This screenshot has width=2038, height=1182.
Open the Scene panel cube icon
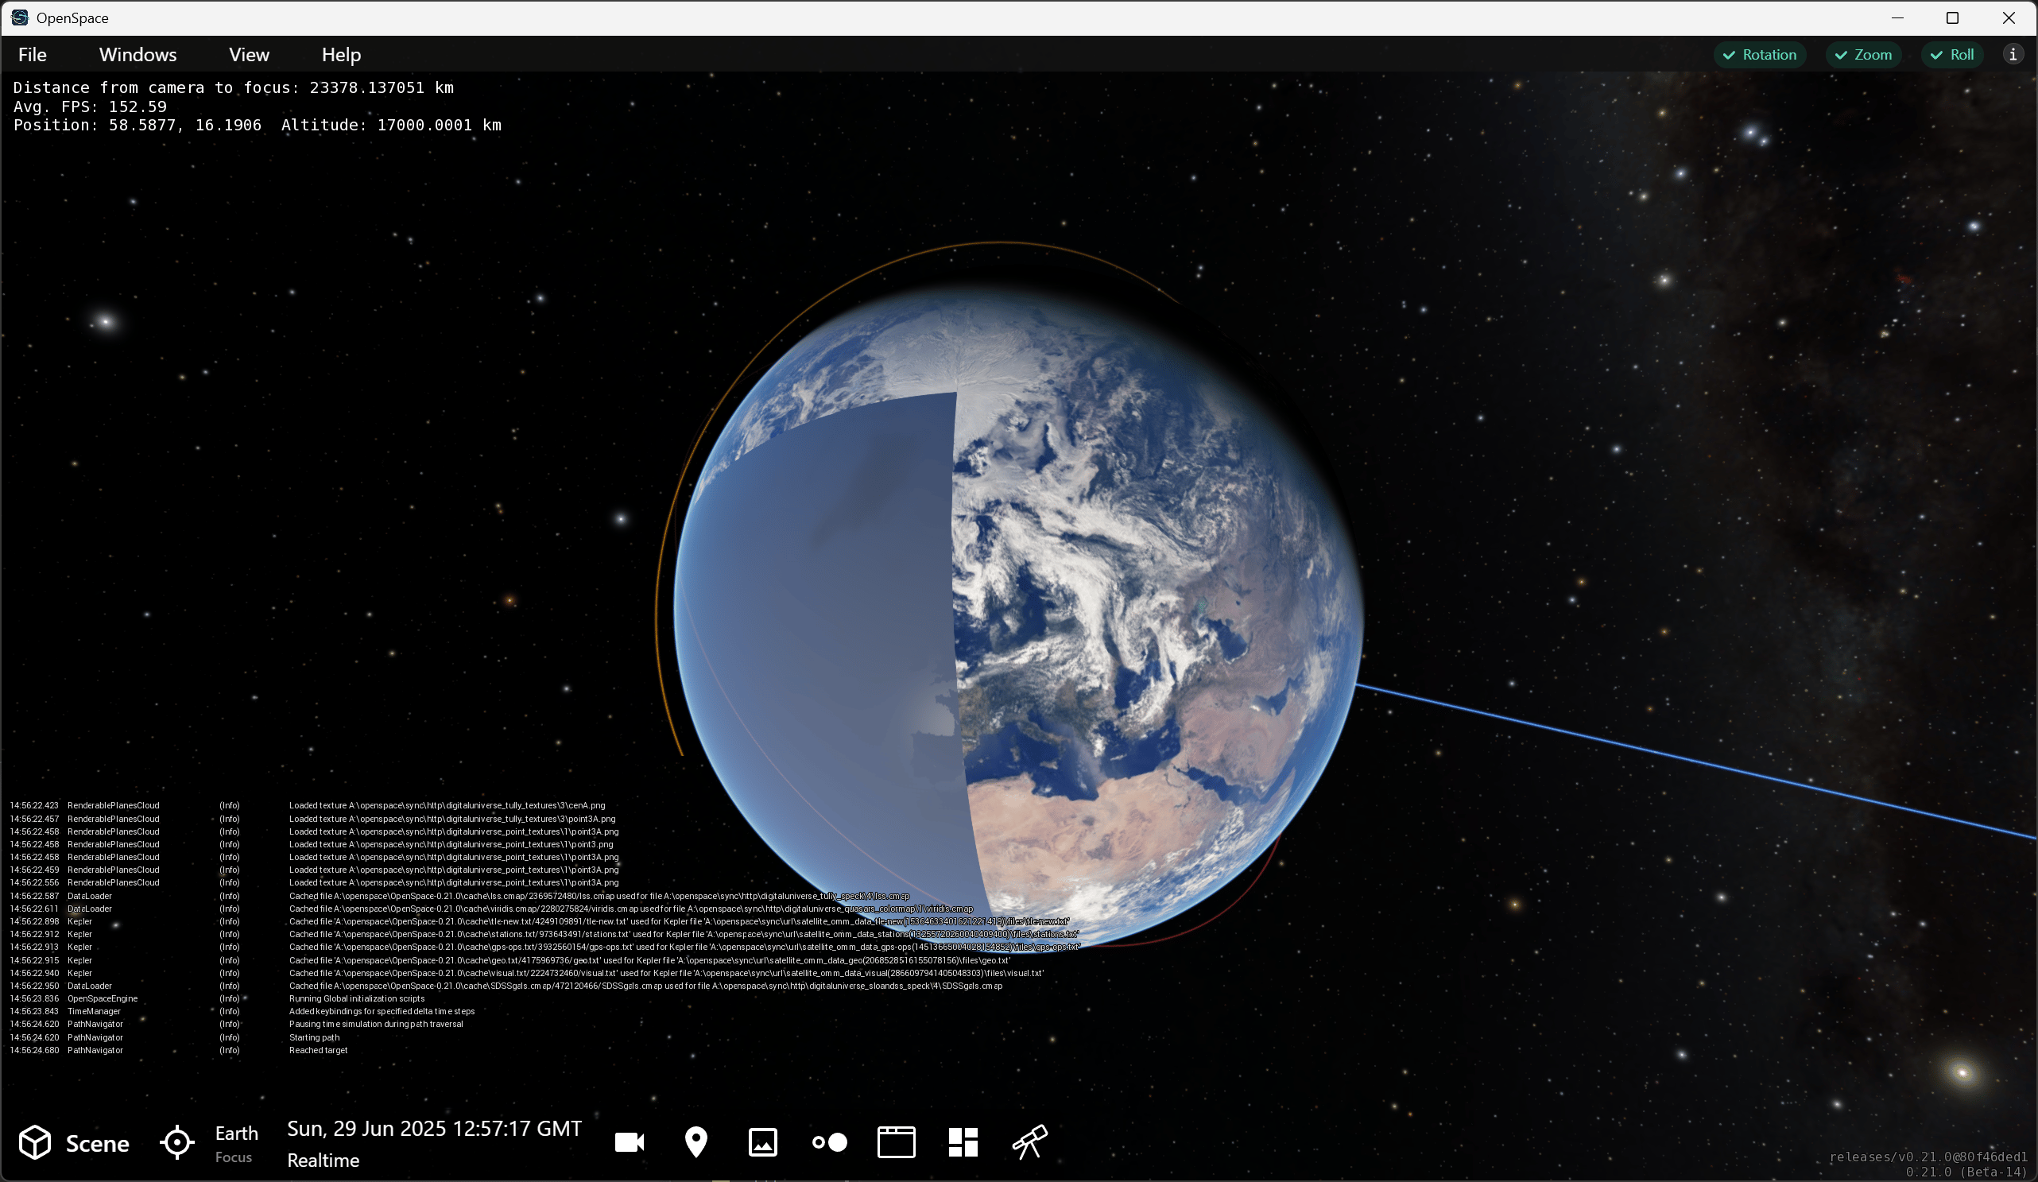35,1142
